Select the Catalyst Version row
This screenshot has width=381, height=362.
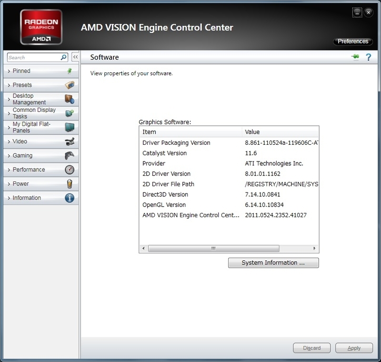pyautogui.click(x=229, y=153)
